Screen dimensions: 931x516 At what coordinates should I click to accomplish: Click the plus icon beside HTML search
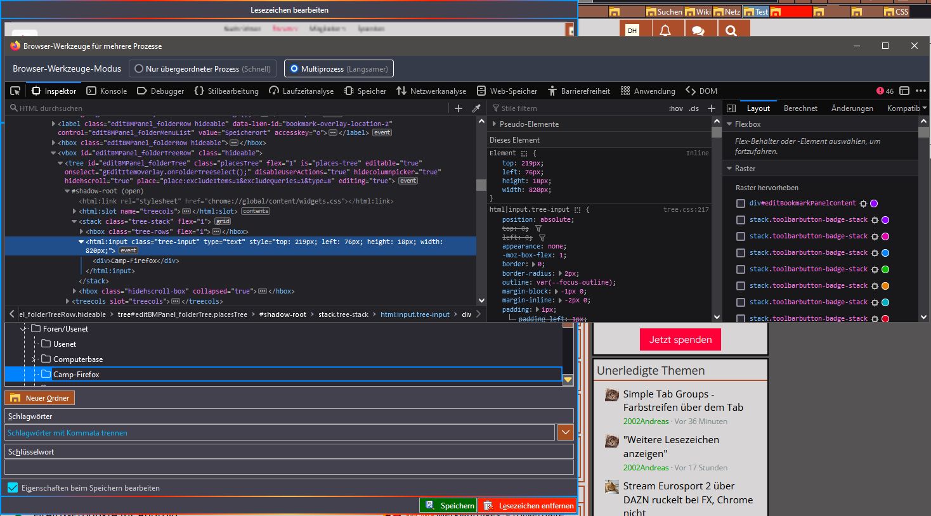click(x=459, y=108)
